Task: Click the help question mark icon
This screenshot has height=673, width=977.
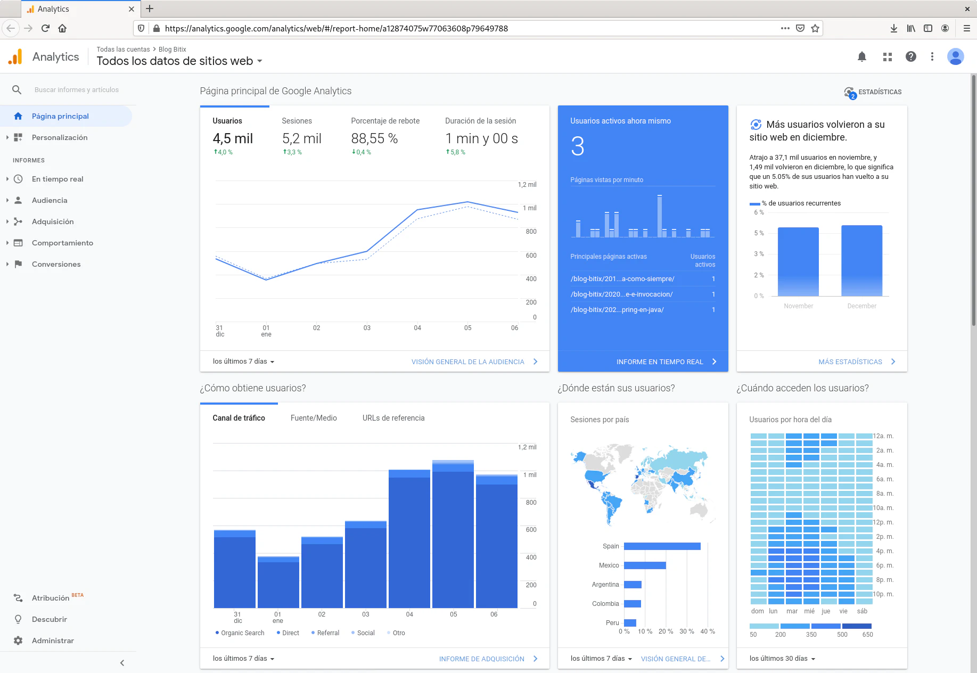Action: pyautogui.click(x=910, y=57)
